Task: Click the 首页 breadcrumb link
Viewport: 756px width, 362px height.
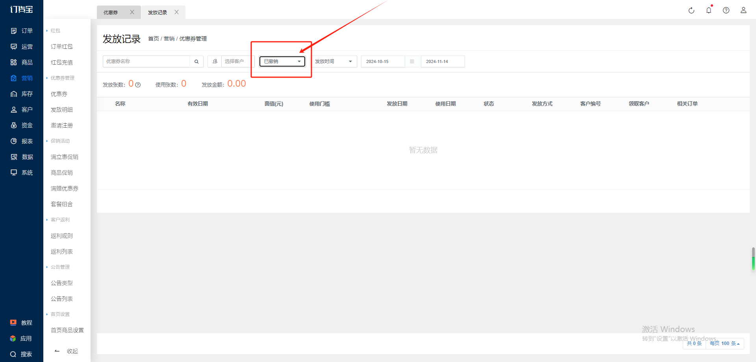Action: click(154, 39)
